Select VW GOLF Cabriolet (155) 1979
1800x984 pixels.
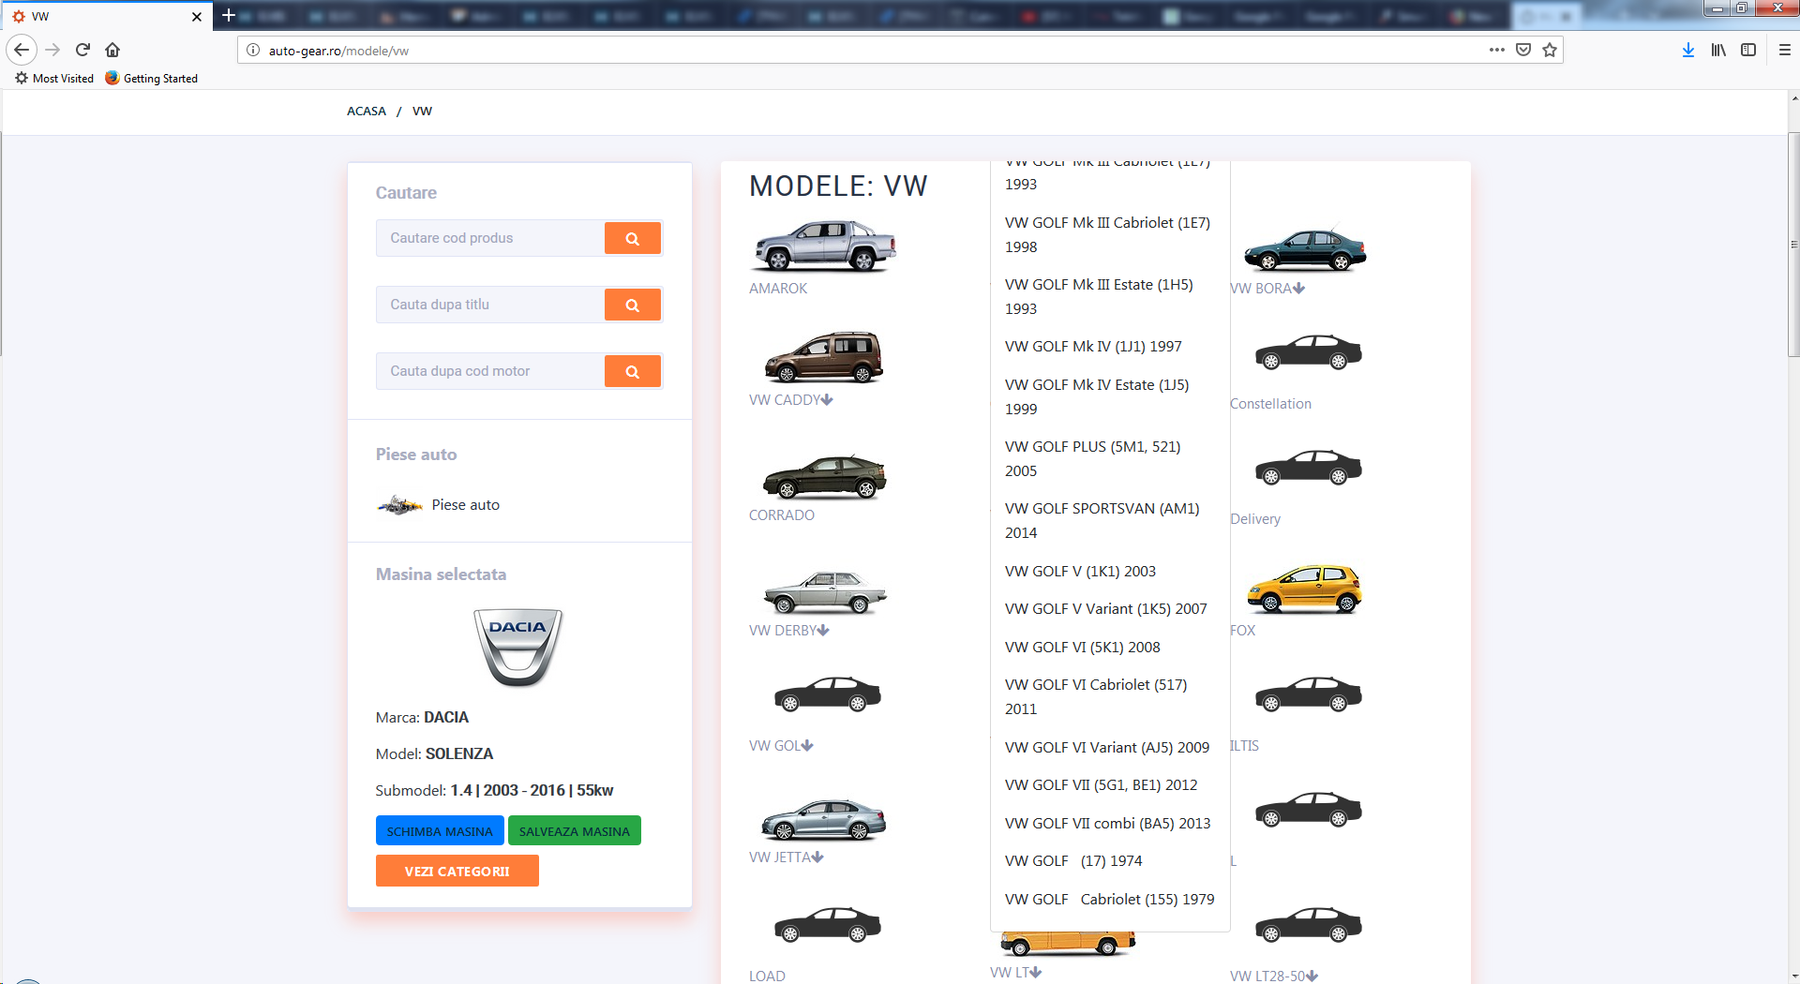pyautogui.click(x=1109, y=900)
